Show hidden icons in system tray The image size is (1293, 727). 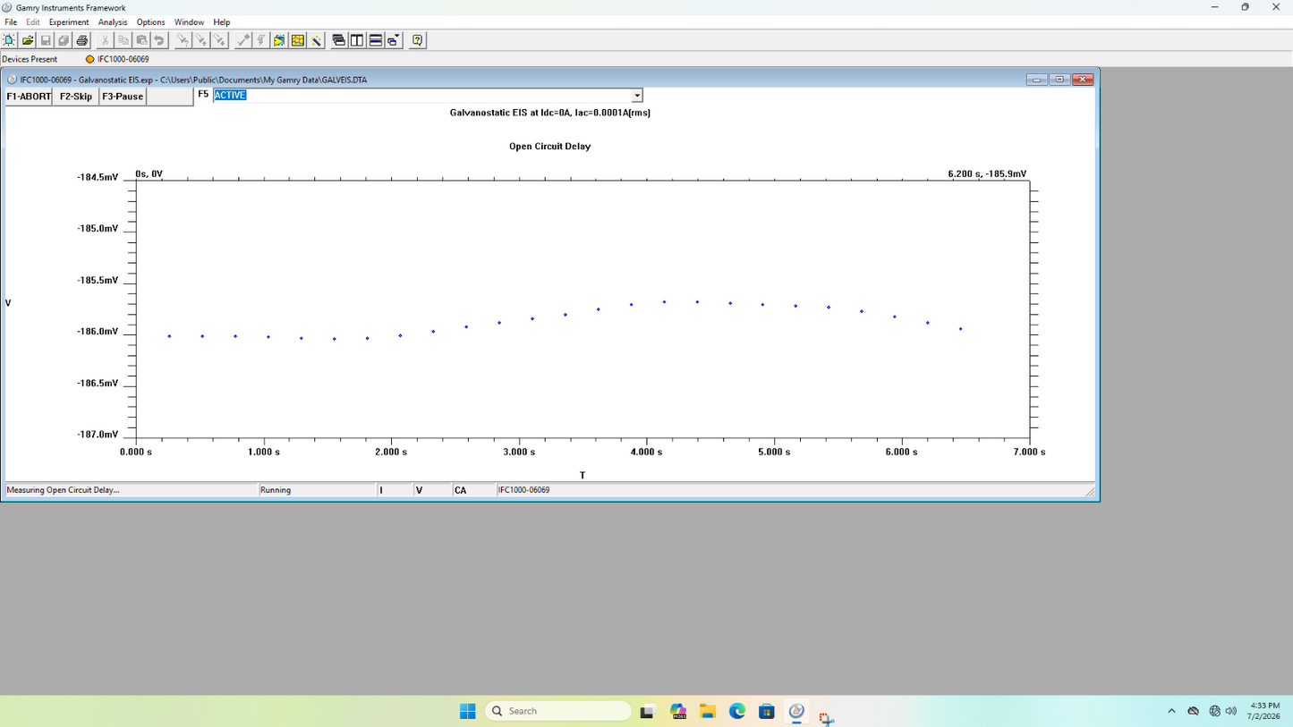(x=1171, y=711)
